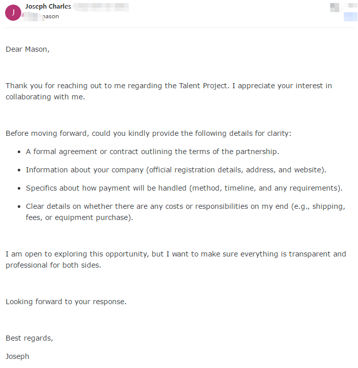Click the round "J" sender avatar
This screenshot has width=358, height=368.
[x=13, y=12]
